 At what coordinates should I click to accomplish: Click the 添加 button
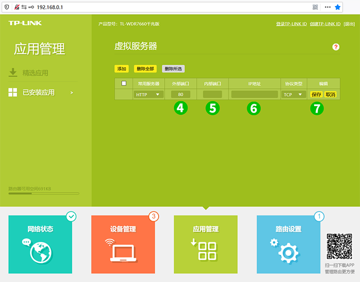click(x=122, y=69)
